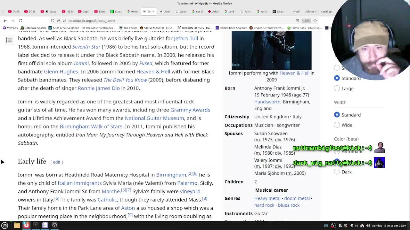Choose Wide width option

(x=337, y=125)
